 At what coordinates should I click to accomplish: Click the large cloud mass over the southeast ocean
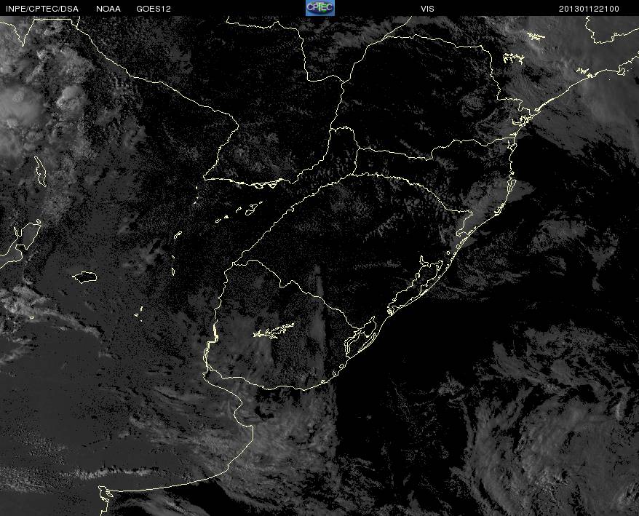tap(553, 429)
